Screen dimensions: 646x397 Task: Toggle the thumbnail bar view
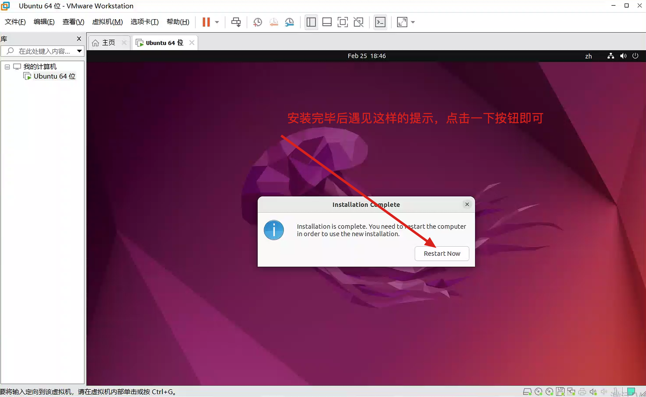tap(327, 22)
